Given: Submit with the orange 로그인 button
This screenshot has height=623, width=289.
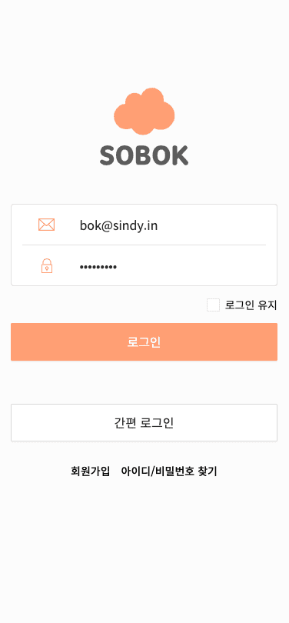Looking at the screenshot, I should pyautogui.click(x=144, y=341).
